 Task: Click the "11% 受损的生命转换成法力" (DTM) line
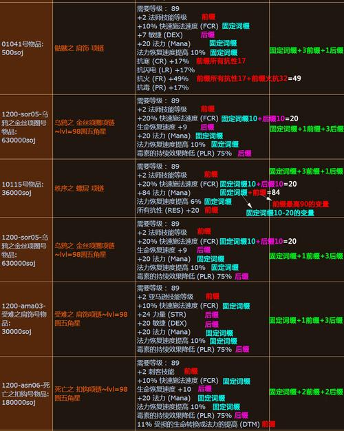pos(198,424)
